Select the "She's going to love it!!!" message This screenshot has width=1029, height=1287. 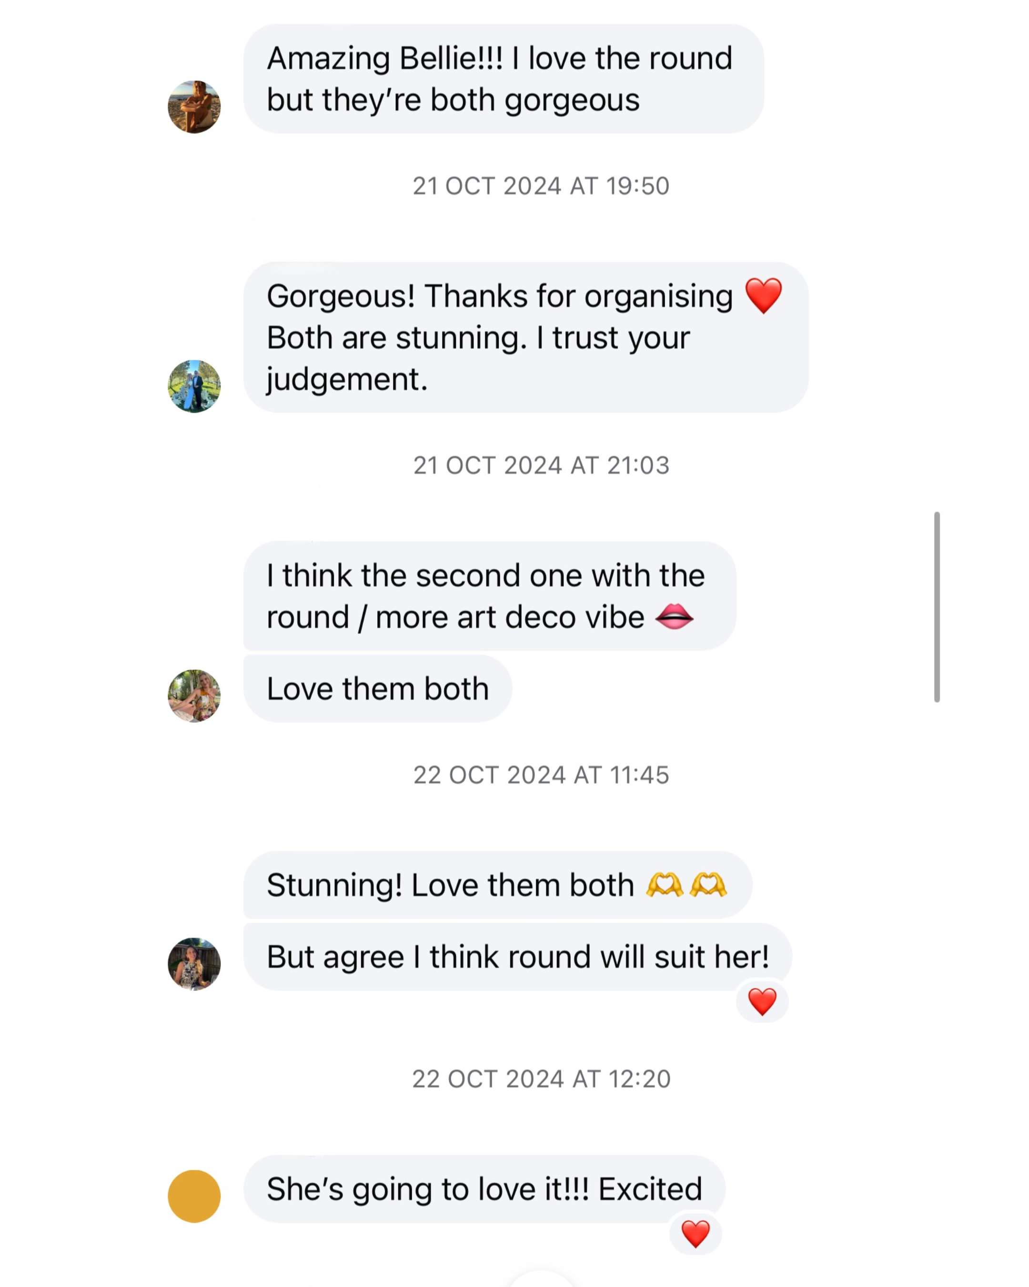coord(484,1189)
